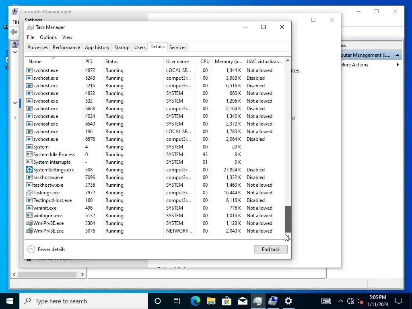Image resolution: width=412 pixels, height=309 pixels.
Task: Click the SystemSettings.exe gear icon
Action: 29,170
